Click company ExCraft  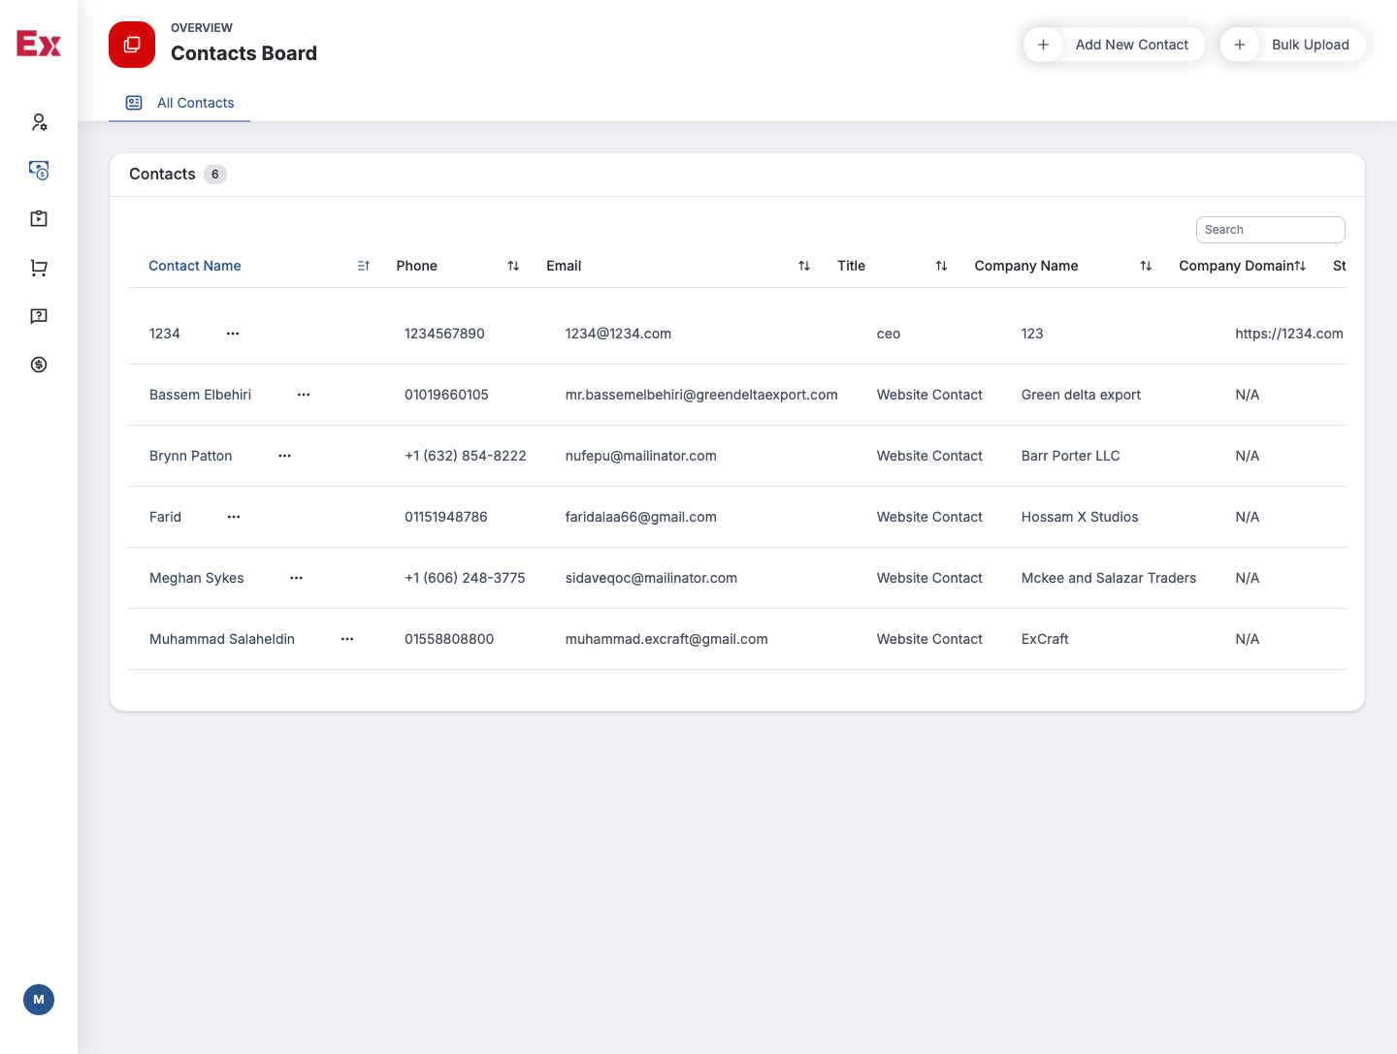point(1045,639)
